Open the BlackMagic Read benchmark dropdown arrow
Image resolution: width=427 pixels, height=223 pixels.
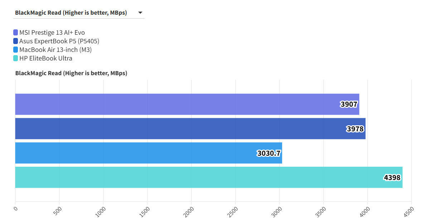141,13
